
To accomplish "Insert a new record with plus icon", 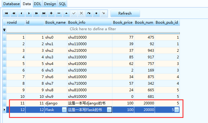I will coord(51,13).
